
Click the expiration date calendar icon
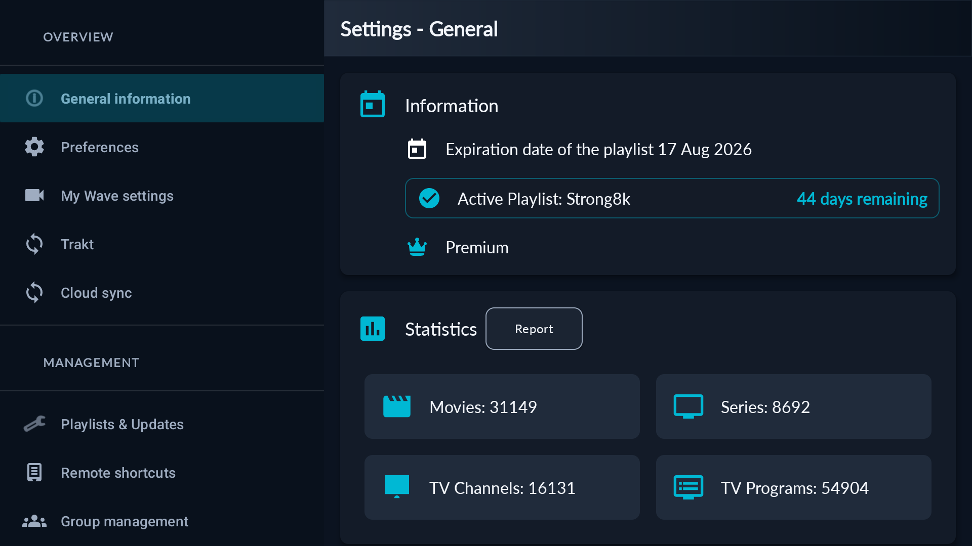(x=417, y=149)
